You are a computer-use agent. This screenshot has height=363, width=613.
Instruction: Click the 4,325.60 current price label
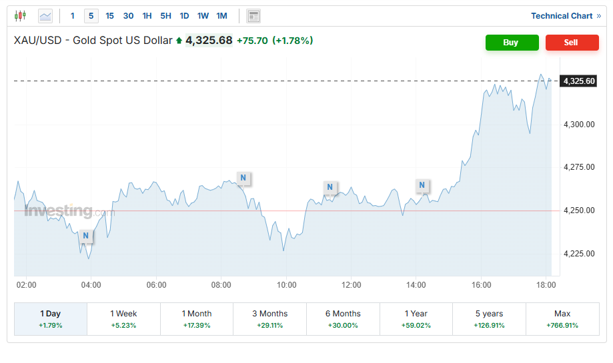578,81
